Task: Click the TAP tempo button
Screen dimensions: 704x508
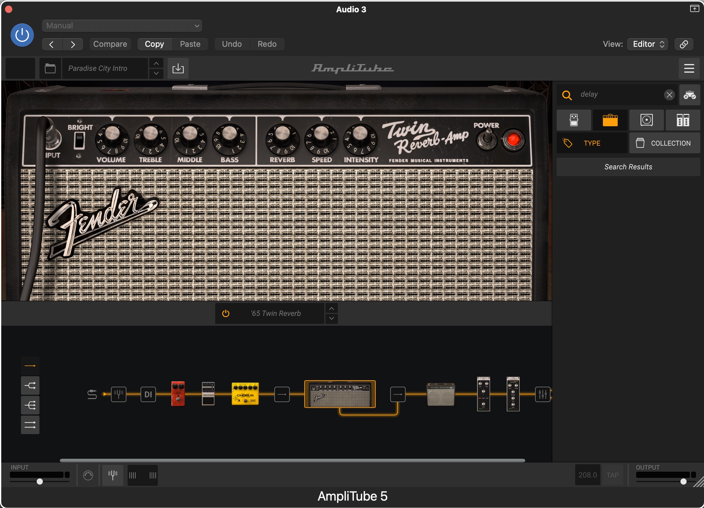Action: [612, 475]
